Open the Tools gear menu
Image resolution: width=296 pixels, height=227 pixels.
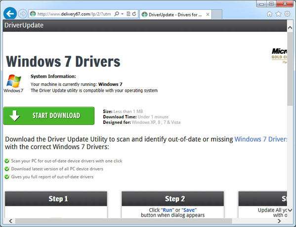[287, 14]
